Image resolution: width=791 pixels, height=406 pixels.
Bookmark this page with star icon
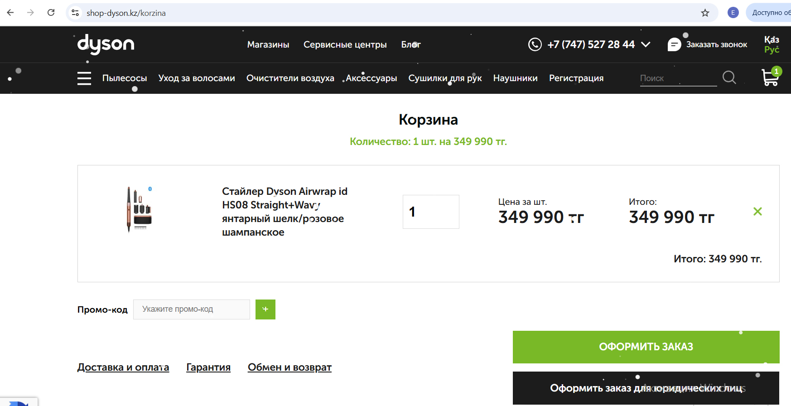point(705,13)
